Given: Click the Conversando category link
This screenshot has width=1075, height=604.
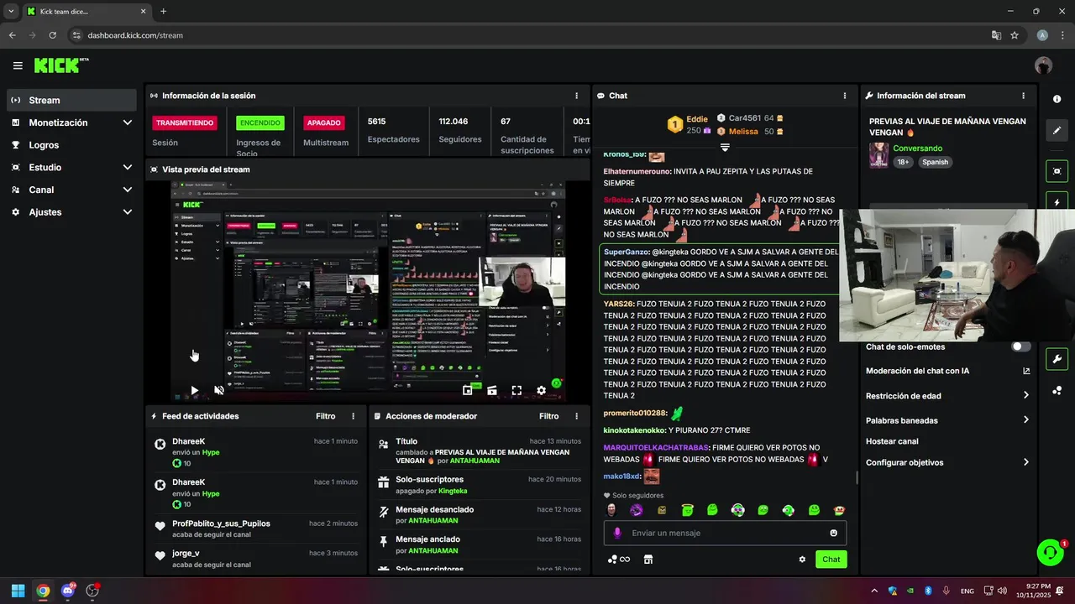Looking at the screenshot, I should 917,148.
